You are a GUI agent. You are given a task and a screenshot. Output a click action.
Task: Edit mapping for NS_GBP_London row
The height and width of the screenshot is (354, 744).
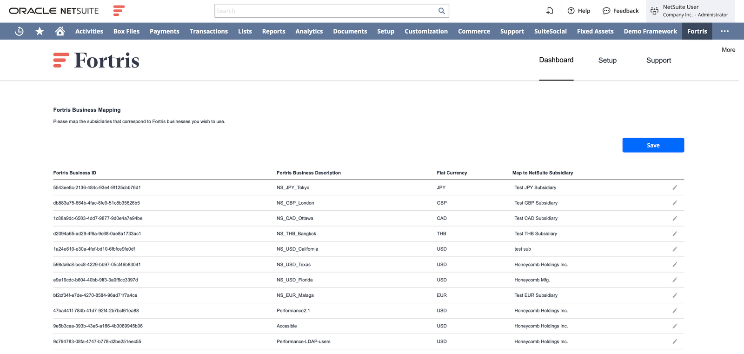pyautogui.click(x=675, y=203)
